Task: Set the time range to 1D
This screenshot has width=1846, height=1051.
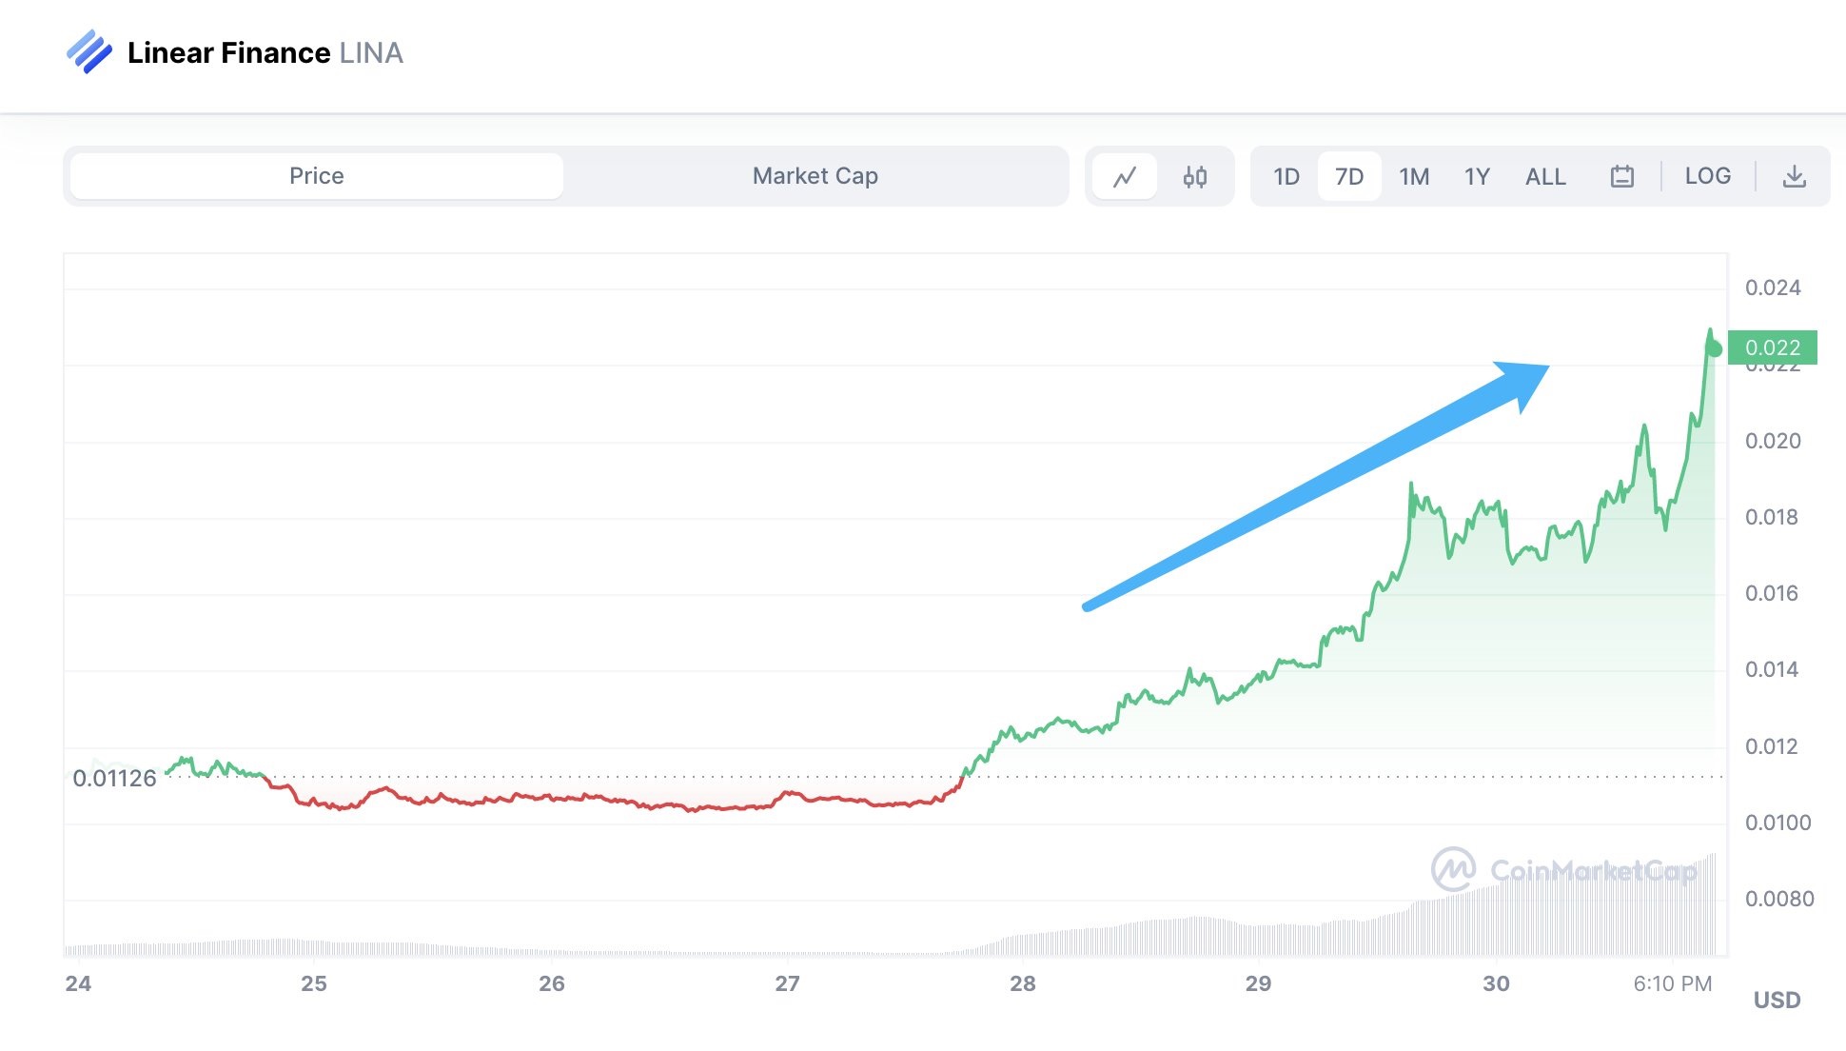Action: [1286, 176]
